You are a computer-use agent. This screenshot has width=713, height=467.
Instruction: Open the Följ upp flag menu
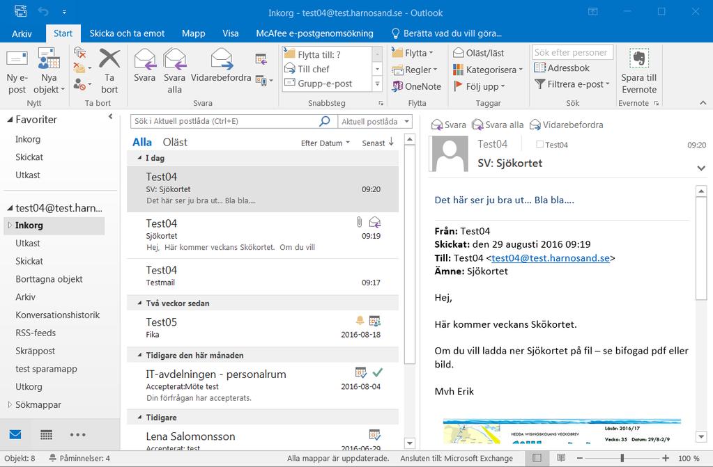tap(480, 86)
